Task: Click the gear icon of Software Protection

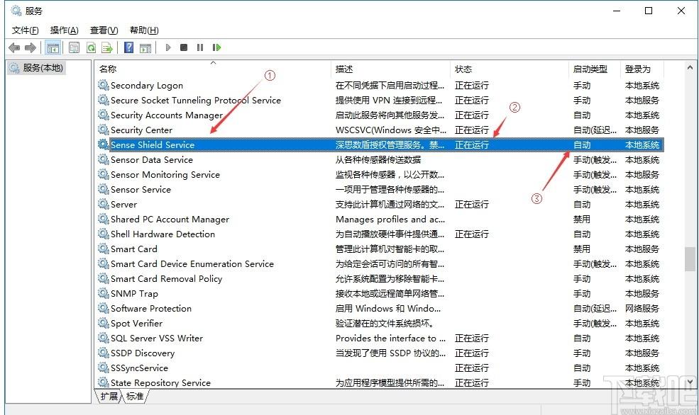Action: point(104,308)
